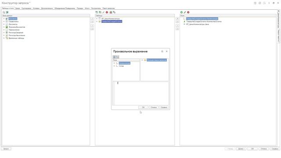Click the first toolbar icon in the Произвольное выражение dialog
281x158 pixels.
tap(114, 57)
